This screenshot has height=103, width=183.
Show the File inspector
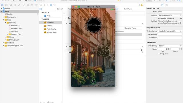(162, 5)
